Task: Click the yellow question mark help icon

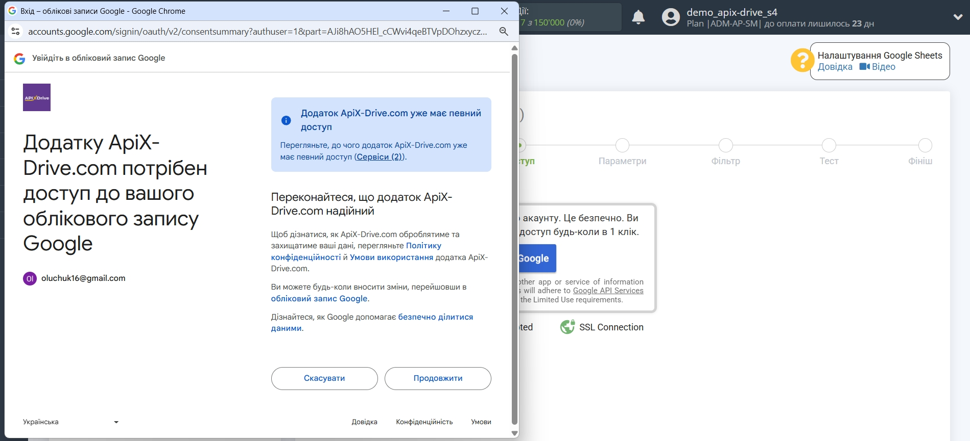Action: click(802, 60)
